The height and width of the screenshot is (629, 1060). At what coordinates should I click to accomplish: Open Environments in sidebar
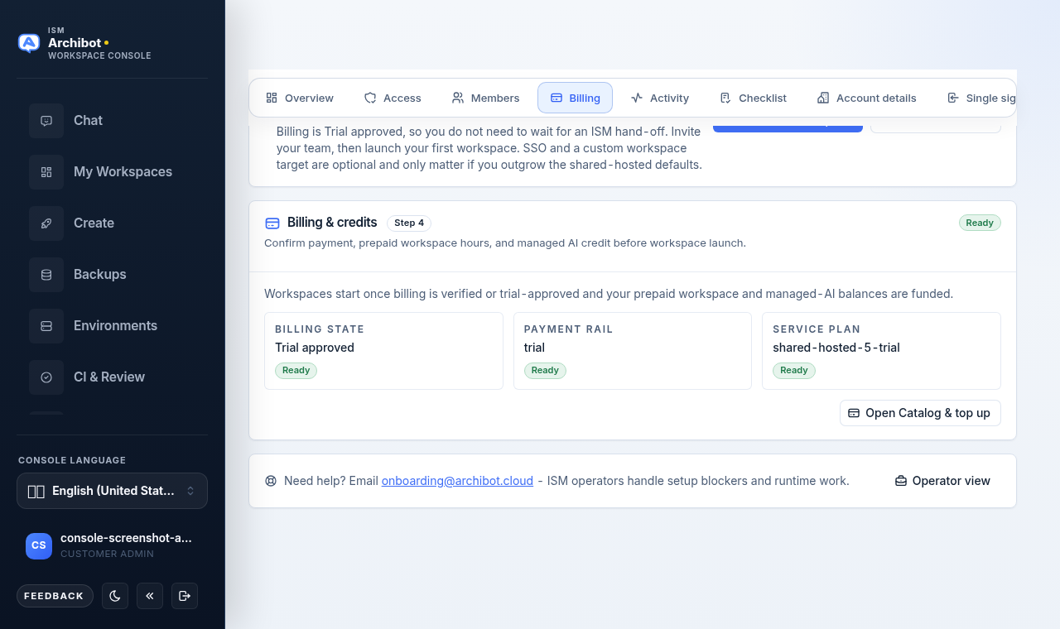pyautogui.click(x=113, y=325)
